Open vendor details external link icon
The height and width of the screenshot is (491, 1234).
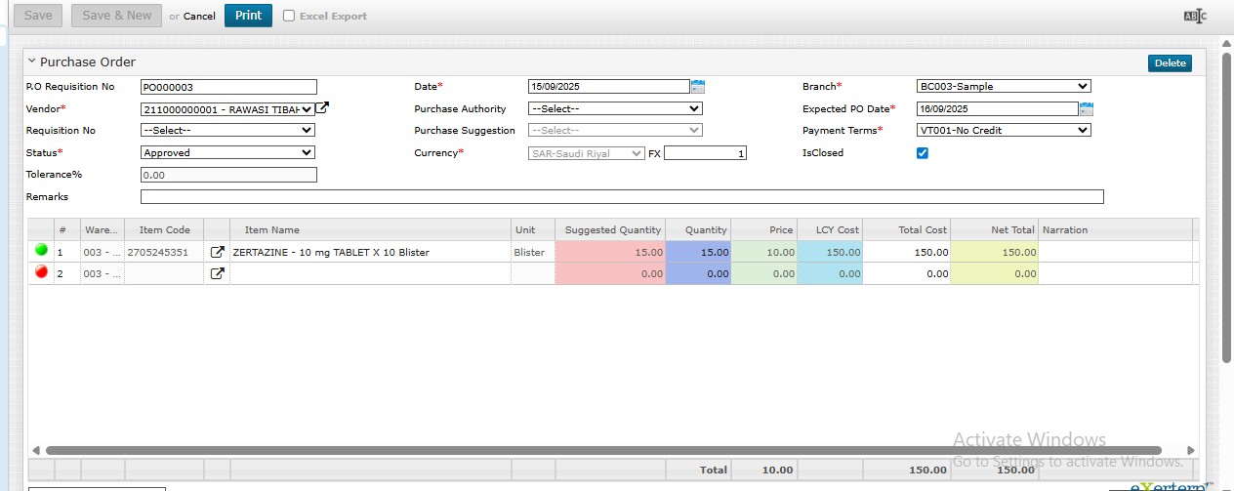(322, 108)
